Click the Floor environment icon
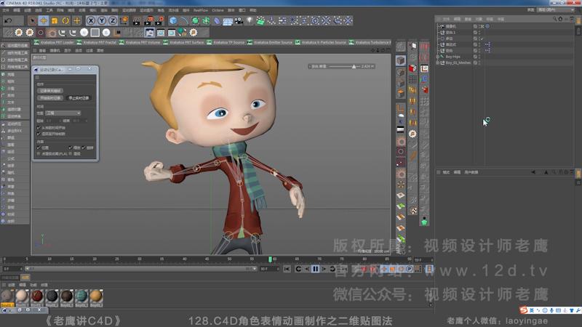The width and height of the screenshot is (582, 327). coord(228,21)
